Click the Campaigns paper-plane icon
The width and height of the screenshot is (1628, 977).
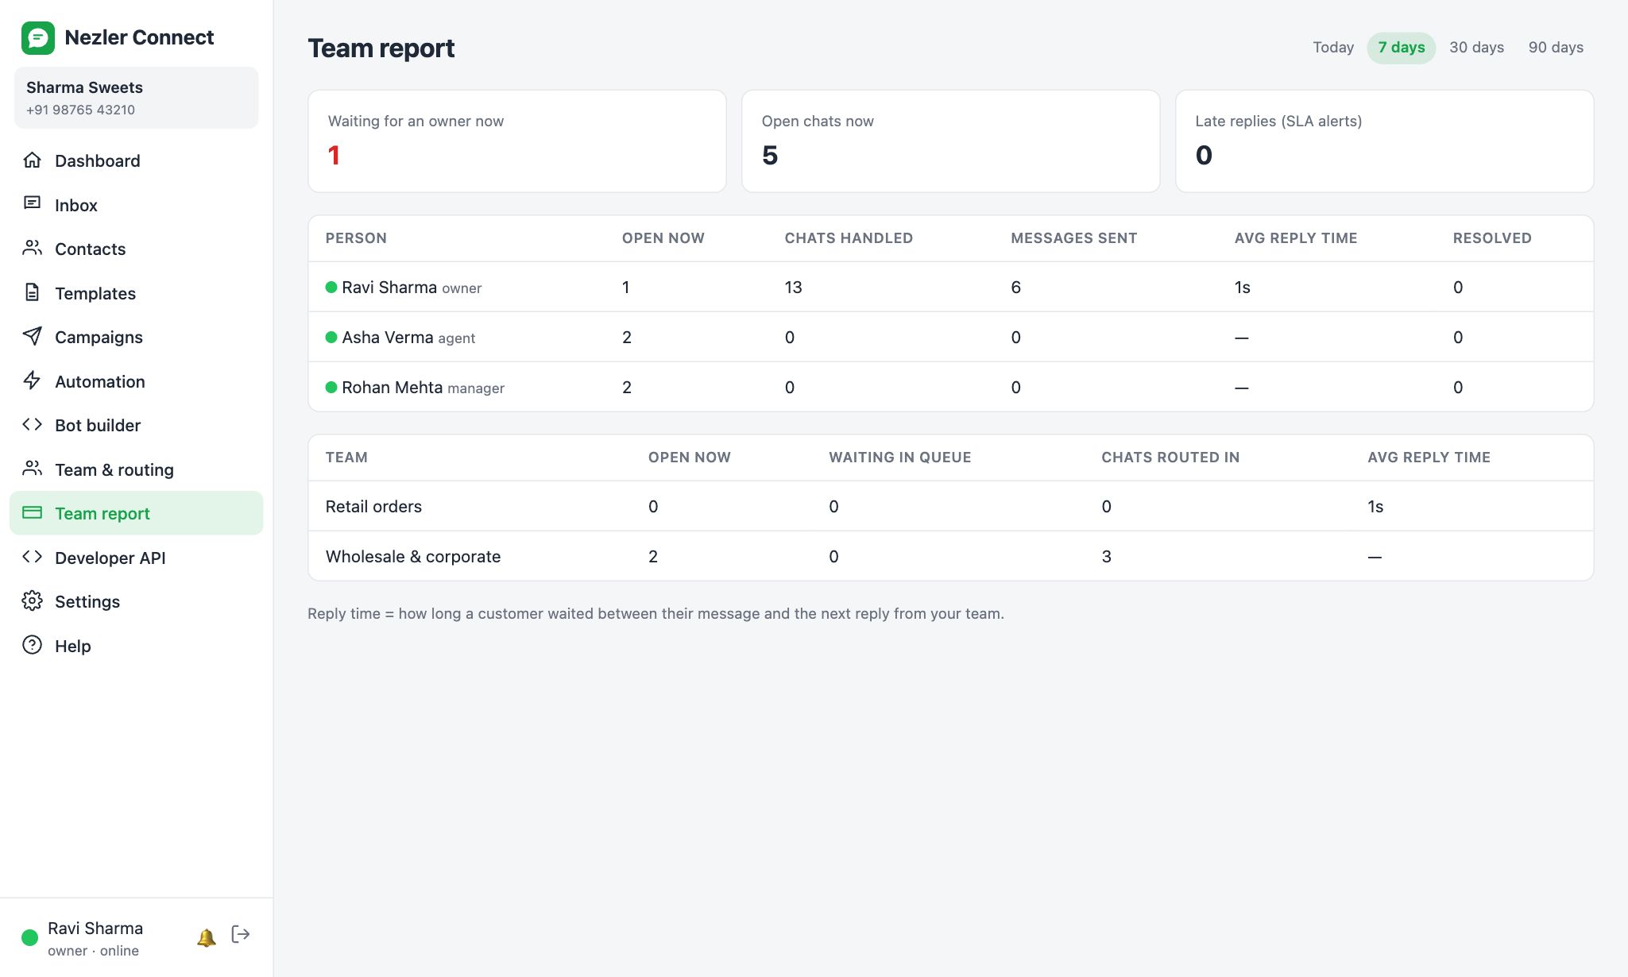click(x=32, y=337)
